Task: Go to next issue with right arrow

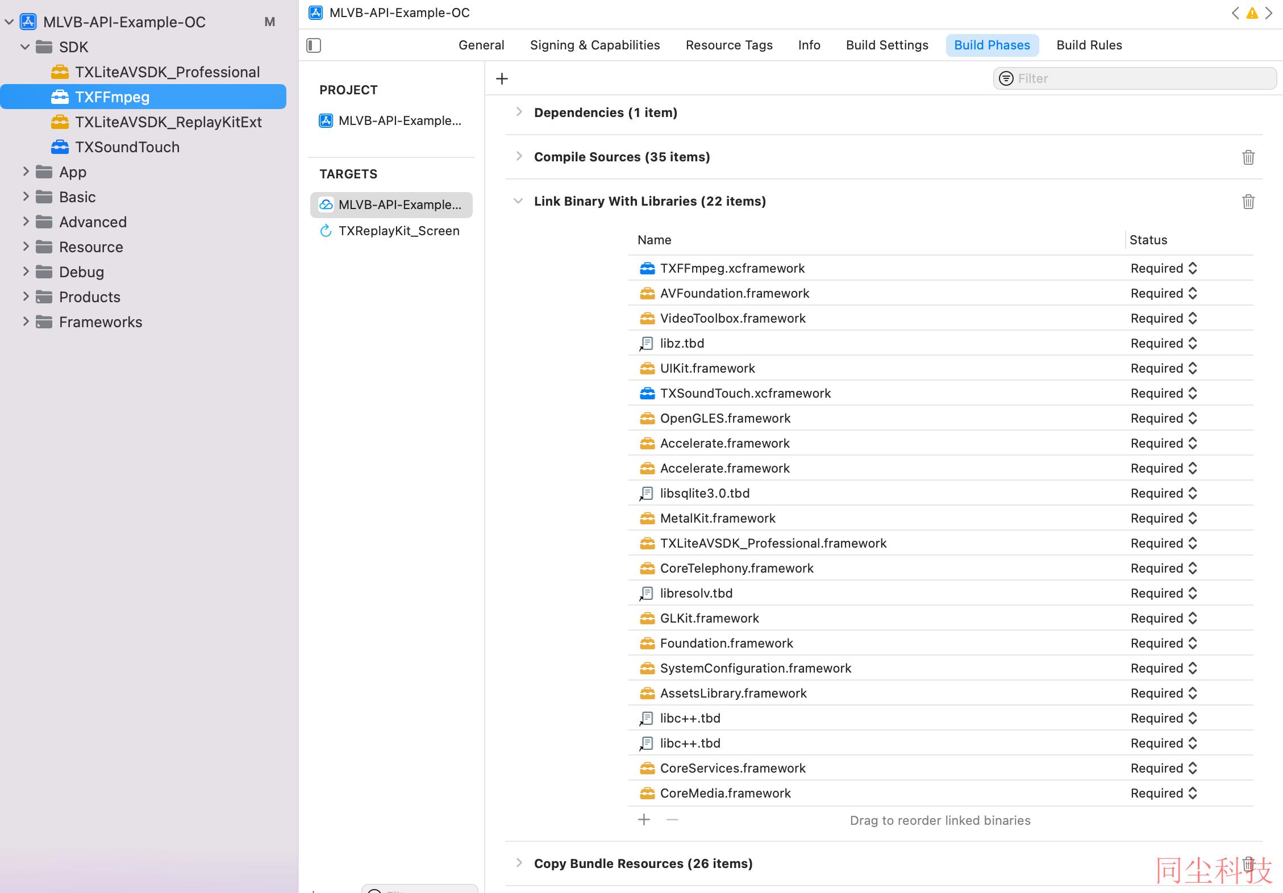Action: tap(1269, 13)
